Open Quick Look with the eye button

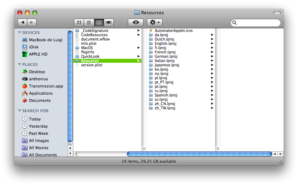136,23
